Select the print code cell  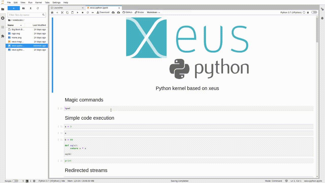click(188, 161)
